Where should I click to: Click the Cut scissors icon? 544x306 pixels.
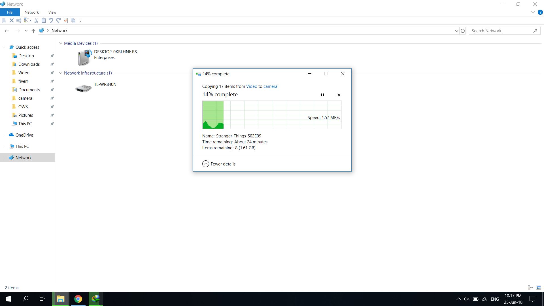[36, 20]
